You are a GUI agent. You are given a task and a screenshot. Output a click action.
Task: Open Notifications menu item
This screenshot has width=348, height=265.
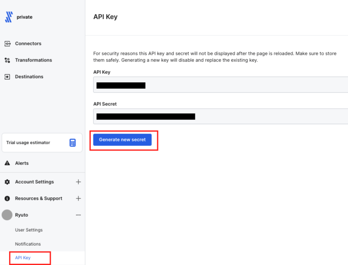tap(28, 244)
